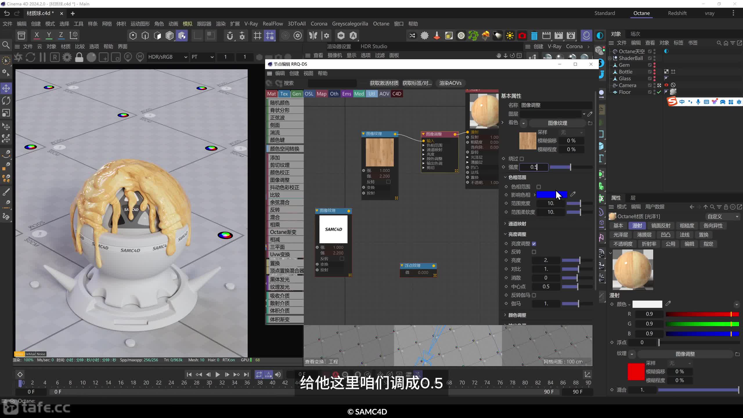
Task: Collapse the 亮度调整 section
Action: click(x=505, y=234)
